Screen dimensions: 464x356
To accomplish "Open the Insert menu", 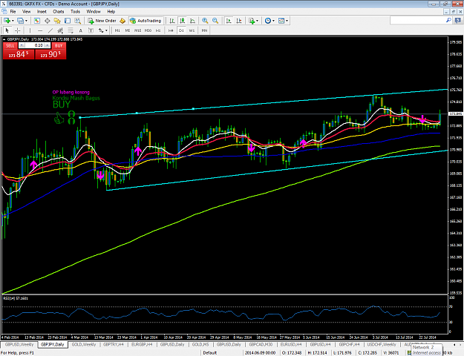I will pos(42,12).
